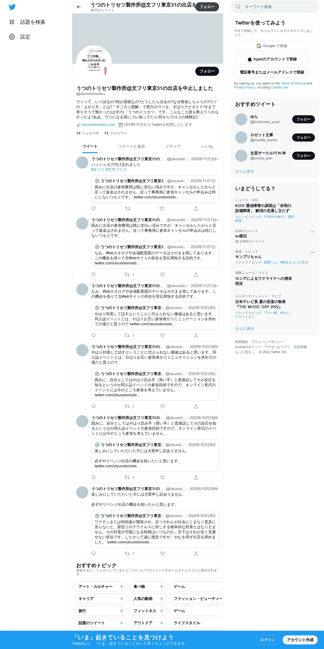
Task: Click the Twitter bird logo
Action: pos(12,7)
